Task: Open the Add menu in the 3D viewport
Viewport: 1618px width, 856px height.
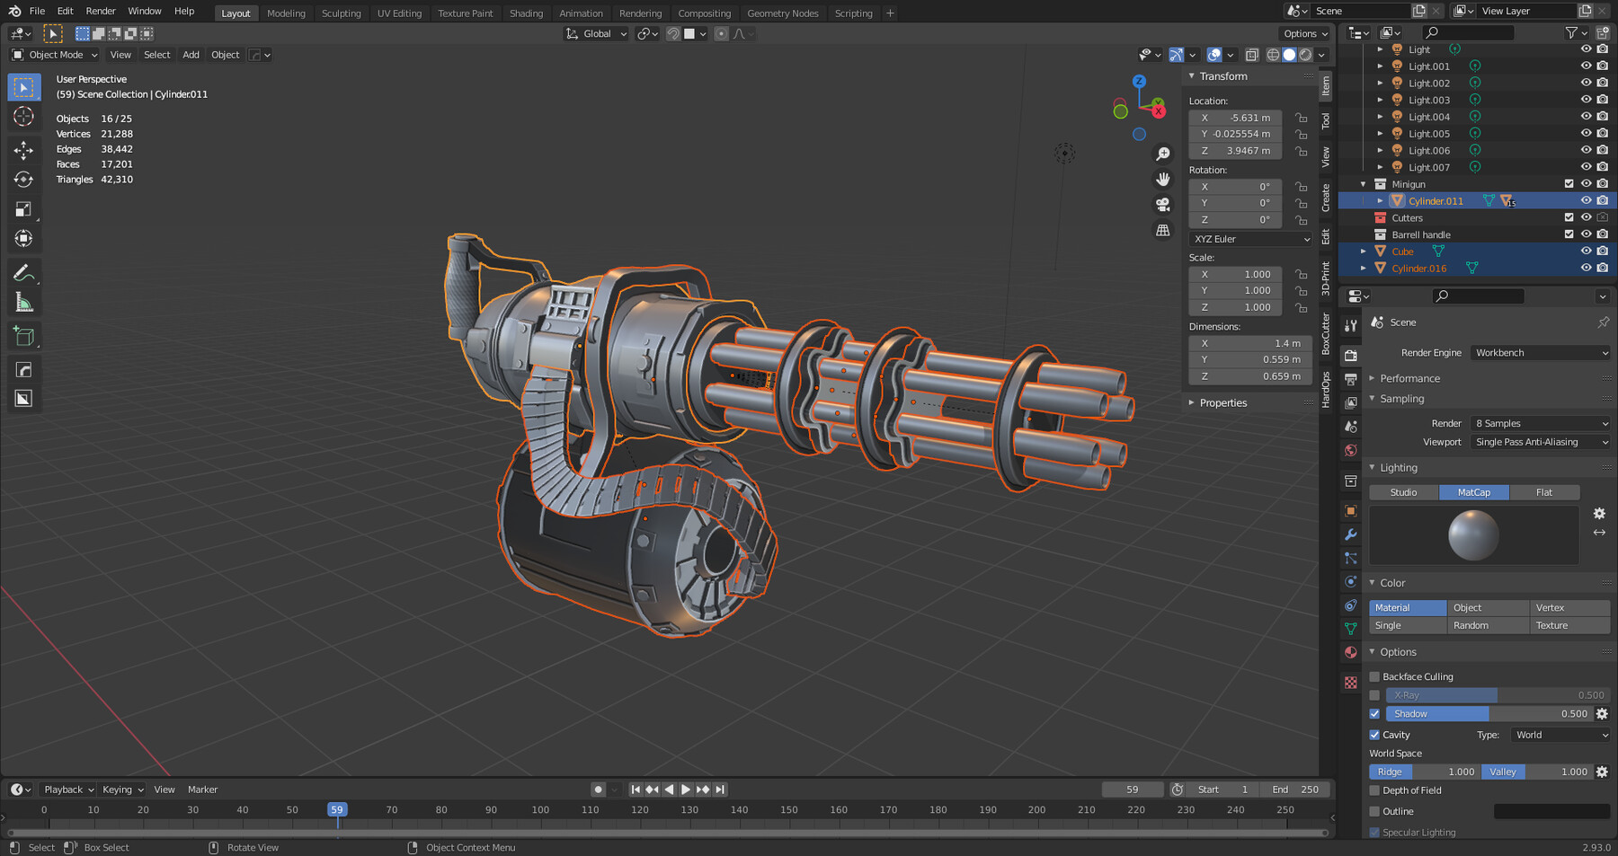Action: (191, 55)
